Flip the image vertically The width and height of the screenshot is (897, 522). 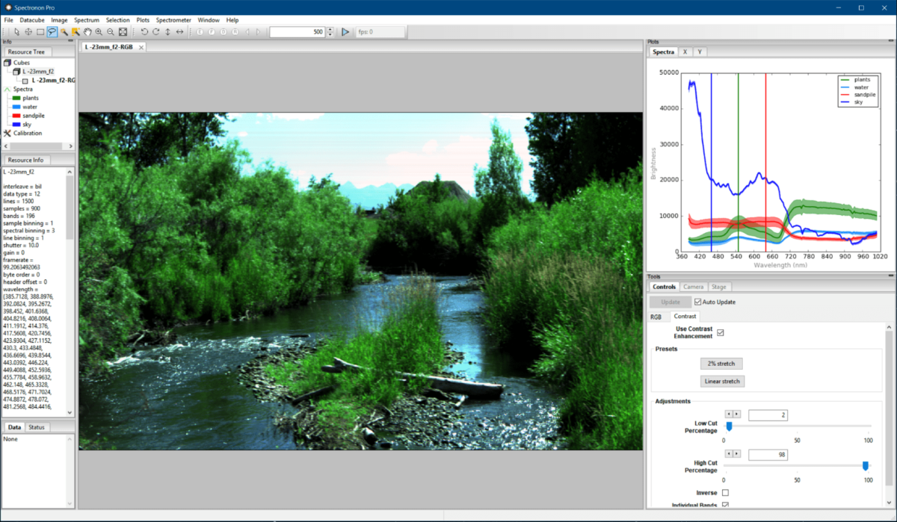pos(167,32)
